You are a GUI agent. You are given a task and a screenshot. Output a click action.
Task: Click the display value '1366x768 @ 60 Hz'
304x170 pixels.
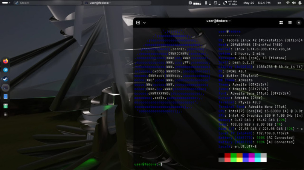pyautogui.click(x=272, y=67)
